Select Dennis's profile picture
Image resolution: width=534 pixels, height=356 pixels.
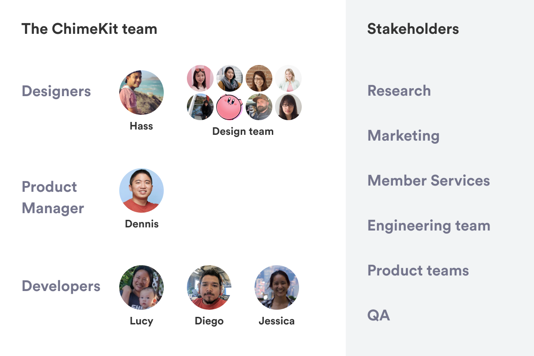[142, 190]
